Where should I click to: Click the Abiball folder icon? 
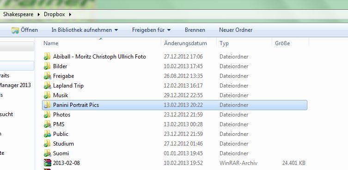pos(47,57)
